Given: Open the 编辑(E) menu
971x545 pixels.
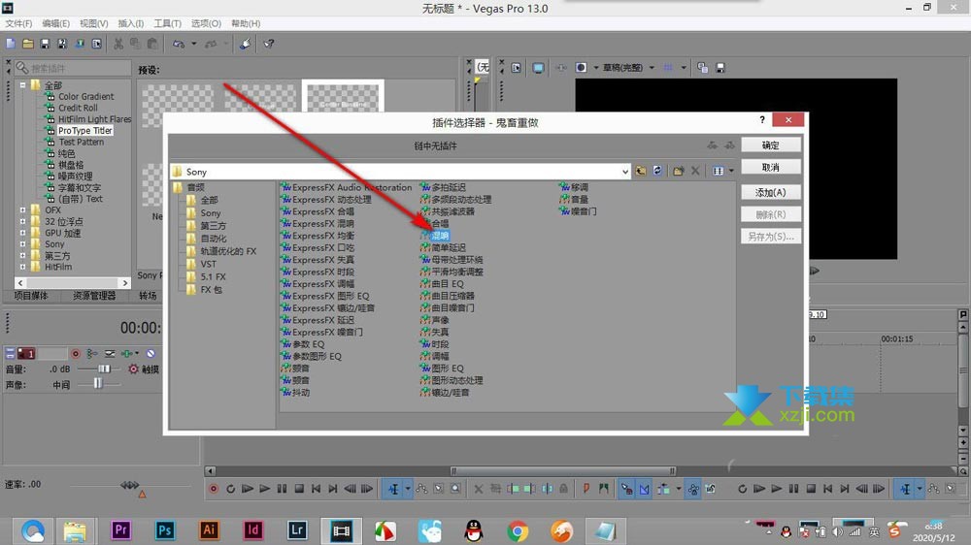Looking at the screenshot, I should (55, 23).
